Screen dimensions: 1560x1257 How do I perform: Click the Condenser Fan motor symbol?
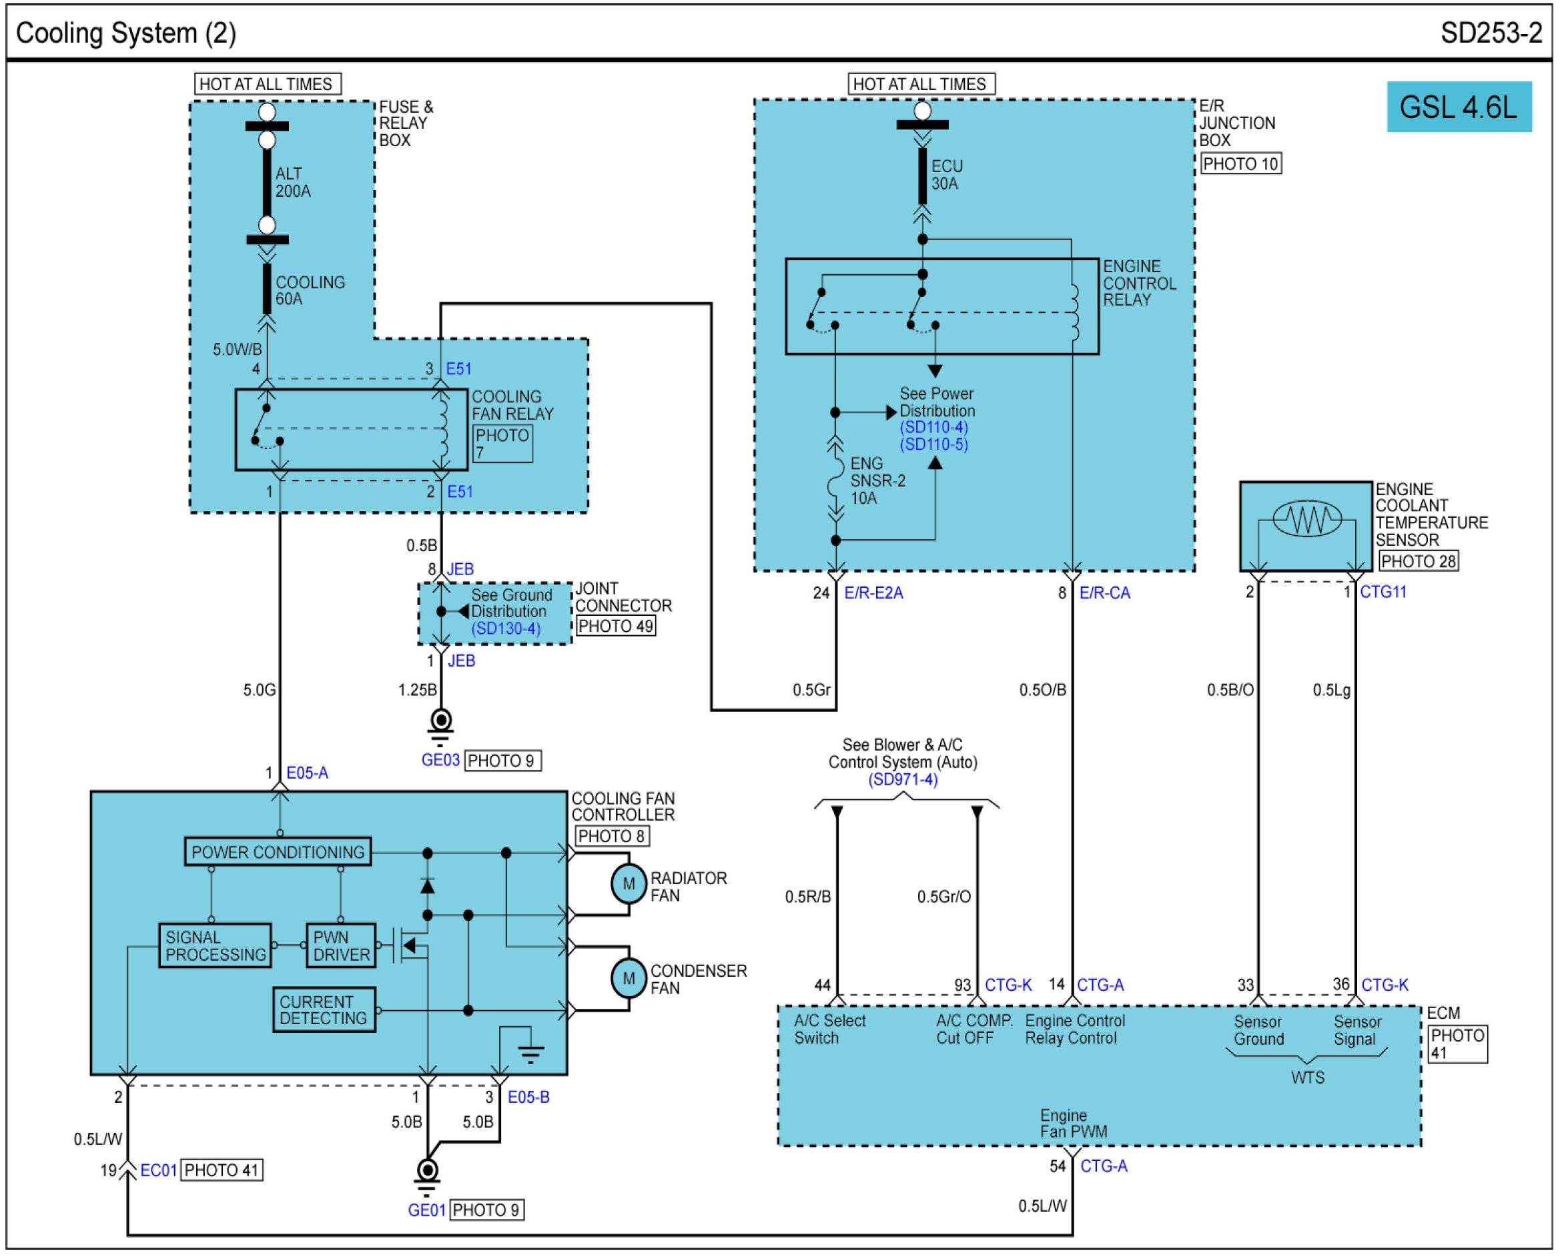point(628,978)
